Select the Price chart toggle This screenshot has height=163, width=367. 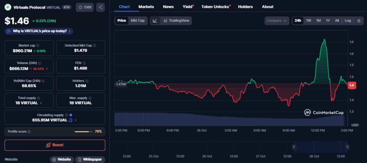coord(121,20)
